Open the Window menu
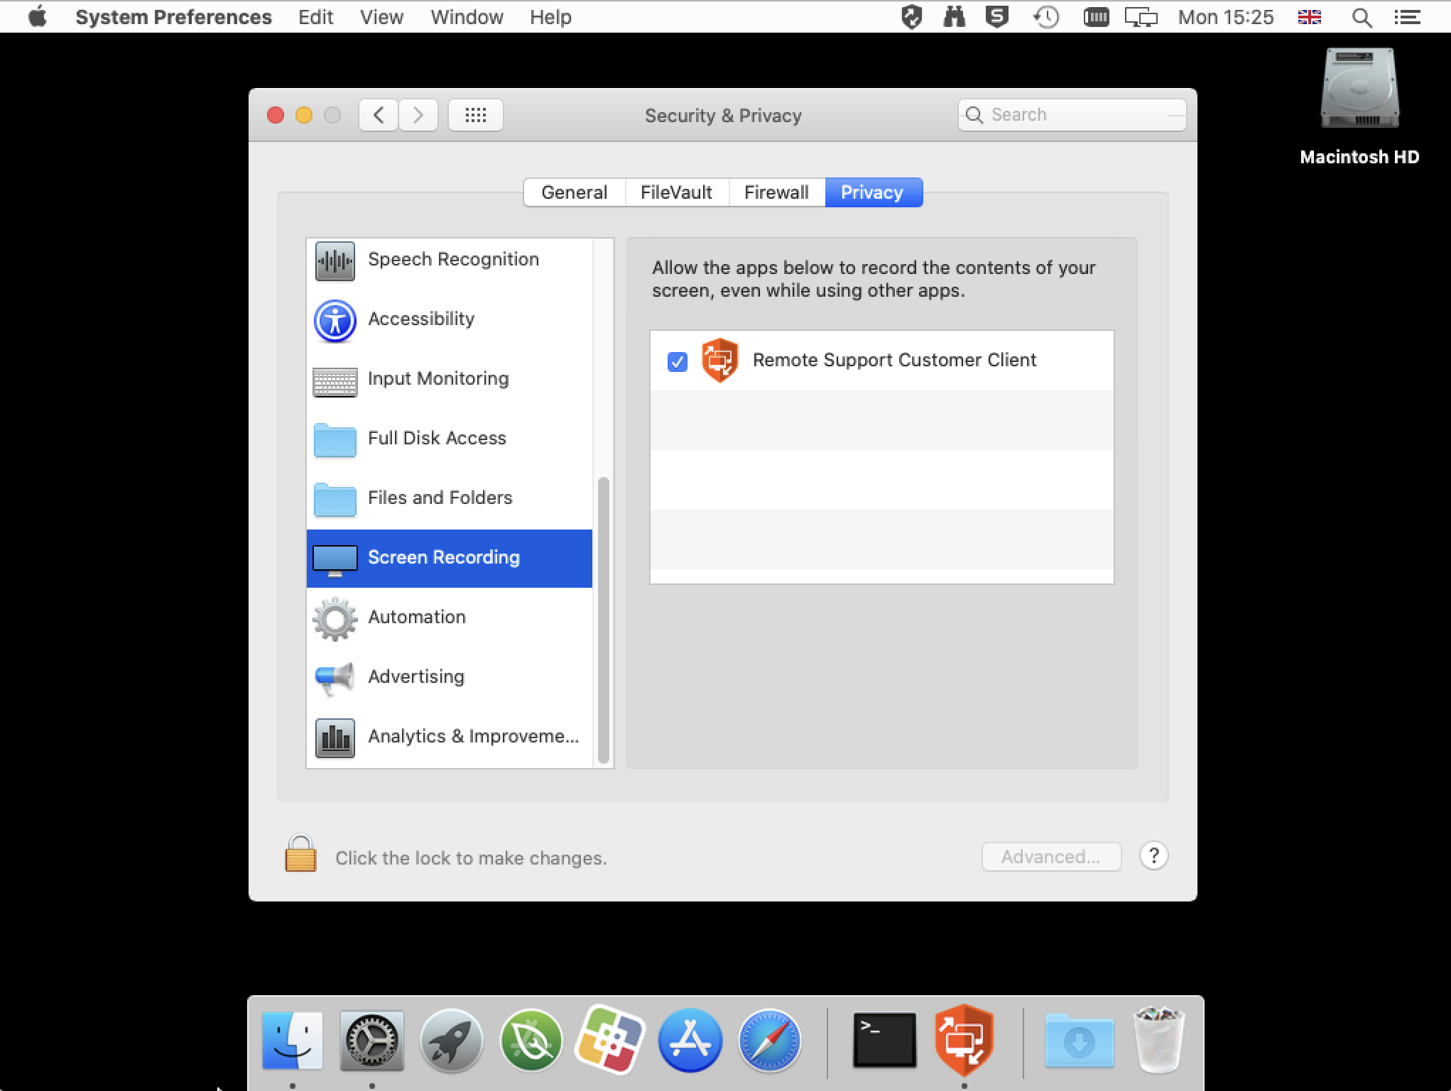 pos(466,17)
